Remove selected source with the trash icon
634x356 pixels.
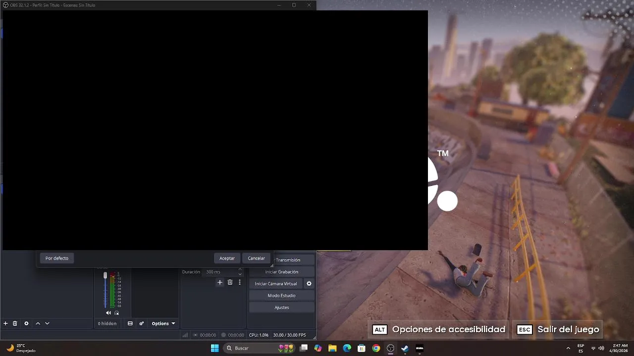(15, 323)
